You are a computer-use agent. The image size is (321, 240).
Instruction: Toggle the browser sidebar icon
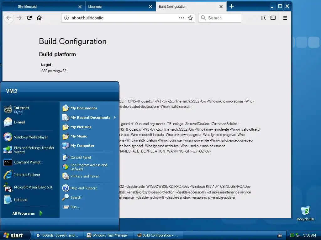(273, 18)
